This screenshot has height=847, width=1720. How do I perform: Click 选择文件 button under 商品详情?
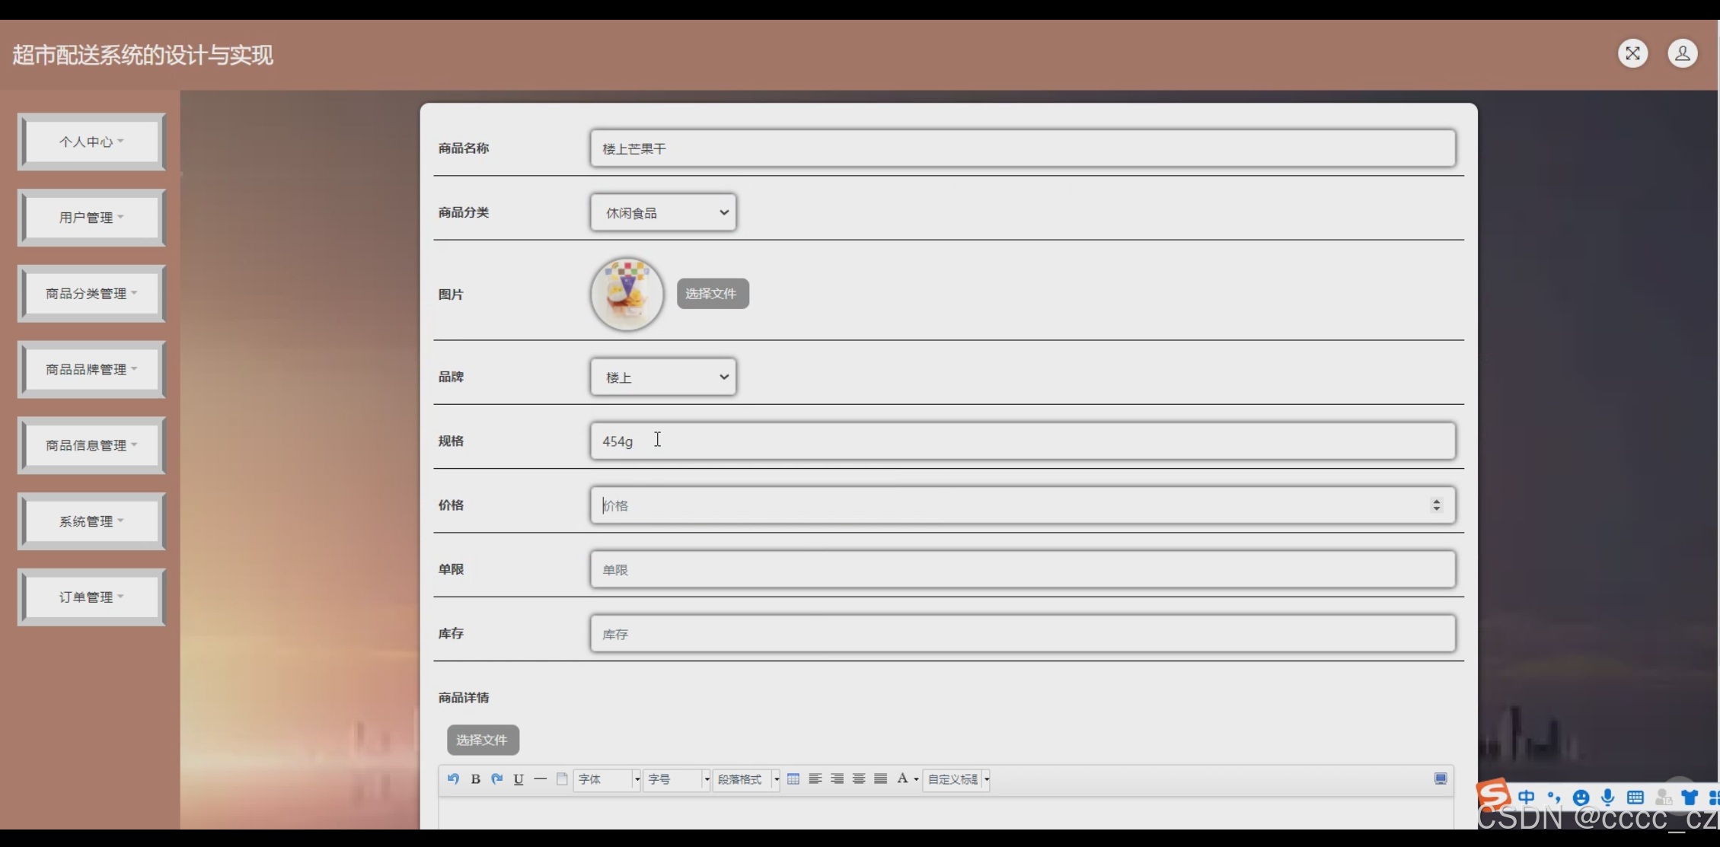click(483, 740)
